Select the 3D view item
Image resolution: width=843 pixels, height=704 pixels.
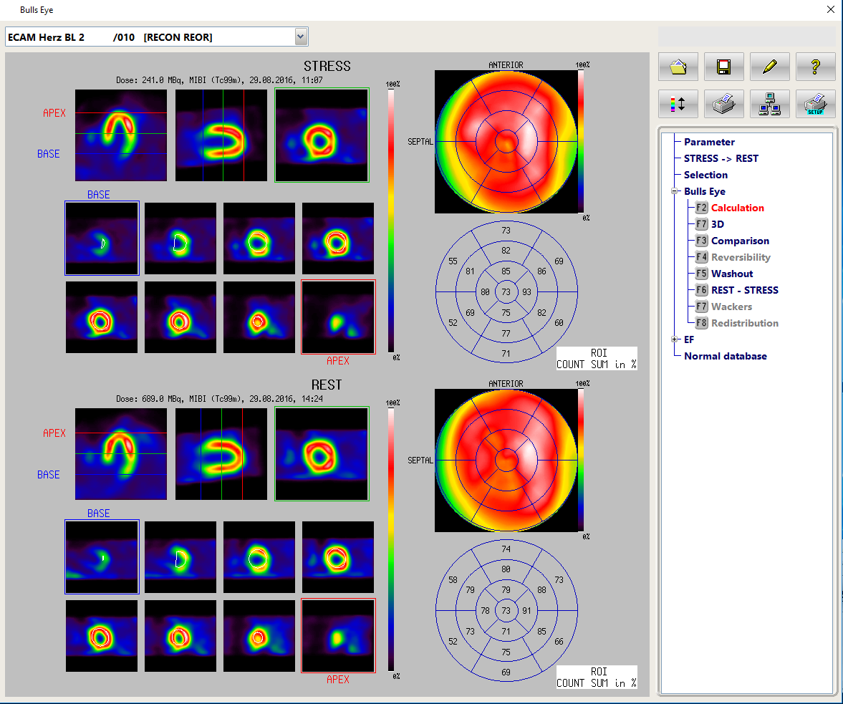[717, 224]
